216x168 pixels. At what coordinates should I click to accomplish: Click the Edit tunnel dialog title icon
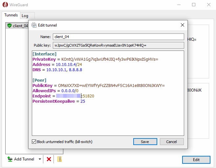(x=33, y=25)
